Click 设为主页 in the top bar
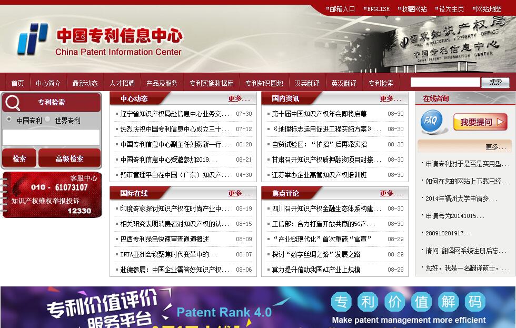Screen dimensions: 516x328 451,9
